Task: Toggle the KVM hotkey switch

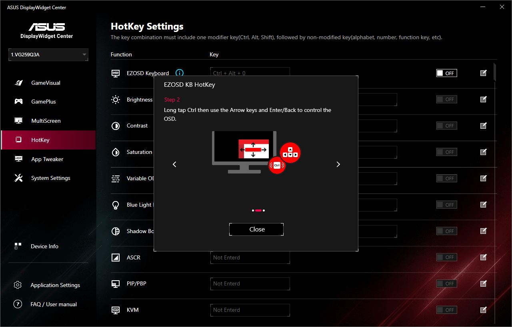Action: [446, 310]
